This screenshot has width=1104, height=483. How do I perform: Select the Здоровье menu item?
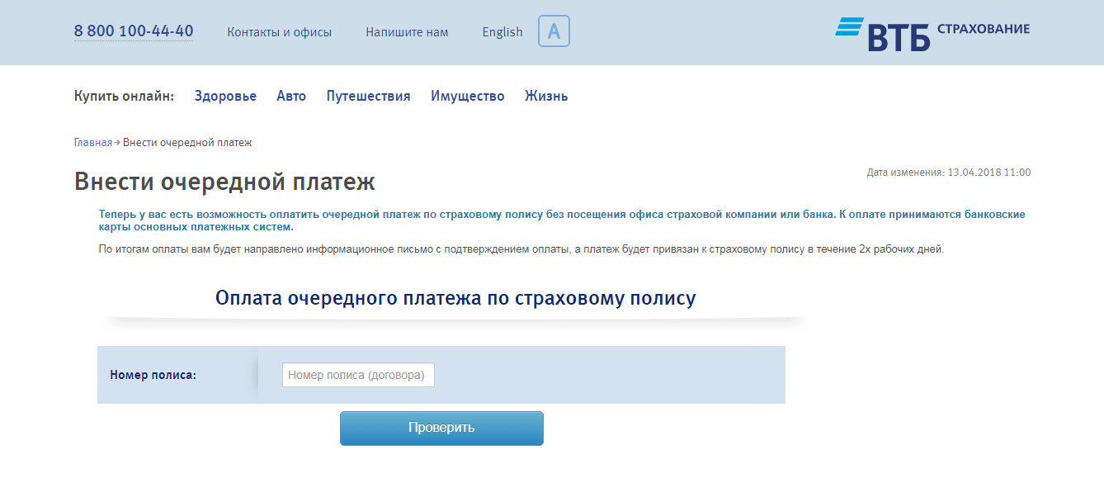pos(225,96)
